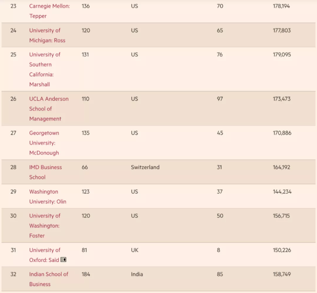Click the rank 26 cell
The image size is (317, 293).
14,99
